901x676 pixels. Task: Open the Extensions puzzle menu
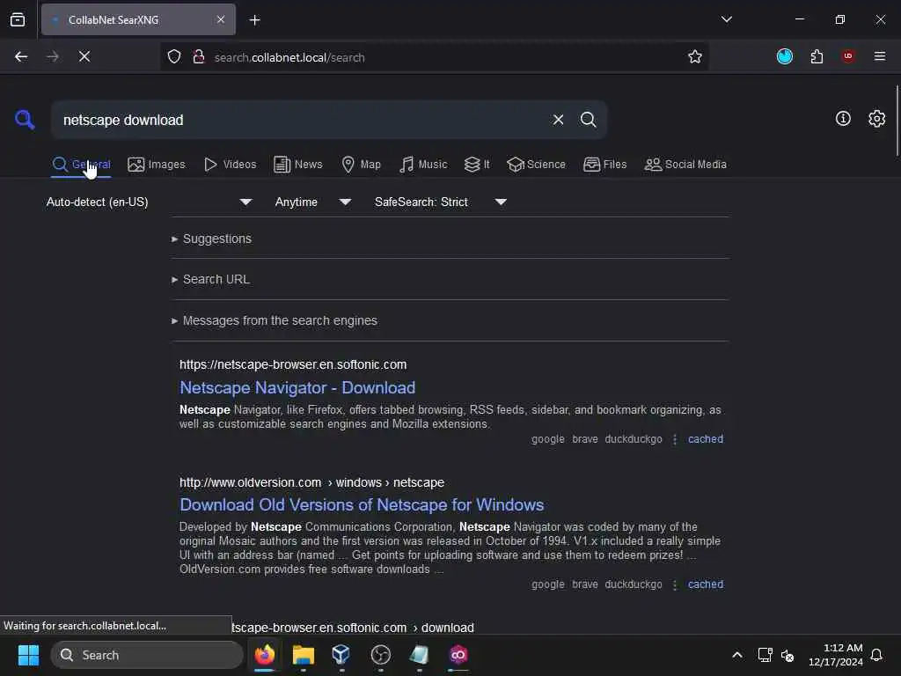point(817,55)
